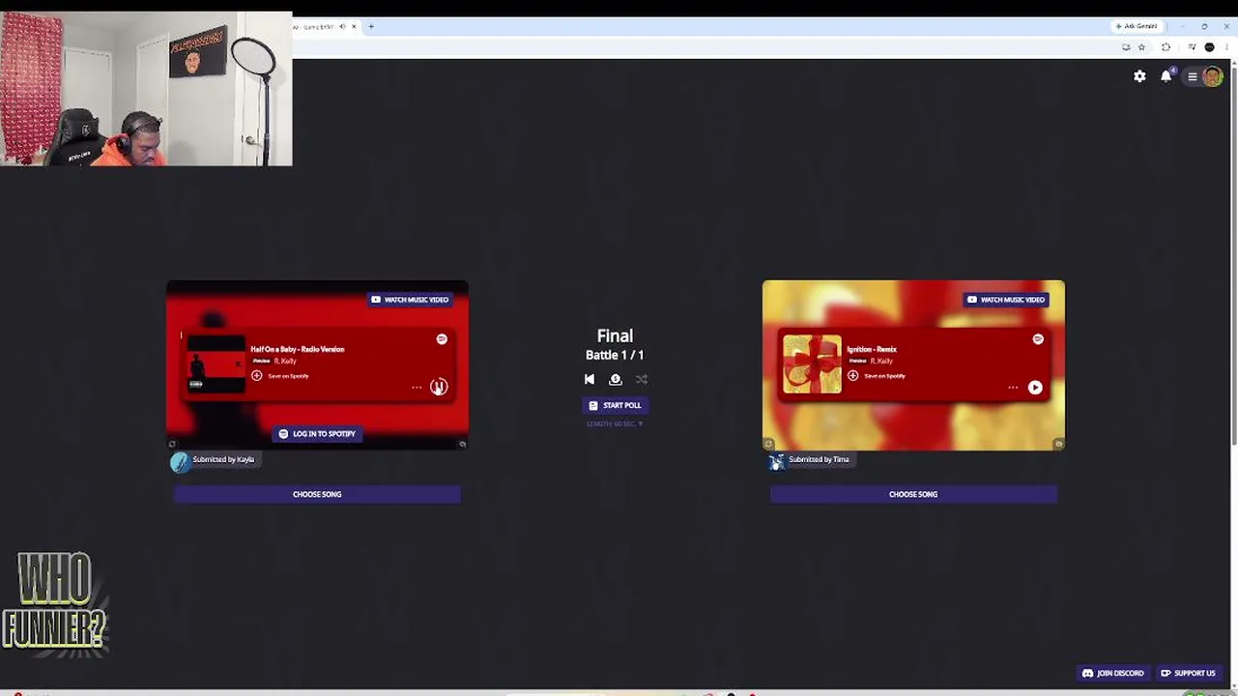
Task: Open more options for Half On a Baby
Action: pos(417,388)
